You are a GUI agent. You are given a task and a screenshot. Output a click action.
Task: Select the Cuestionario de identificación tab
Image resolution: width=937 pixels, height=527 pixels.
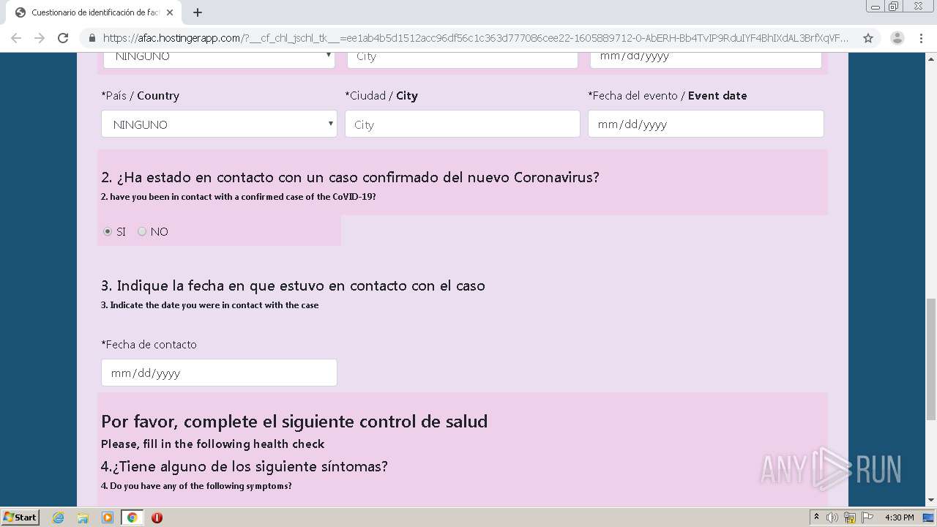click(x=94, y=12)
